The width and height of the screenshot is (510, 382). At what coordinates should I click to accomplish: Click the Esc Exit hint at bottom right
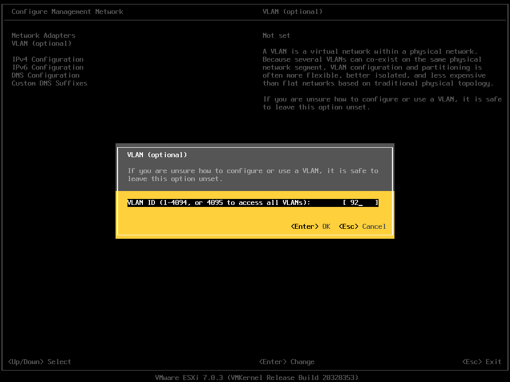482,362
